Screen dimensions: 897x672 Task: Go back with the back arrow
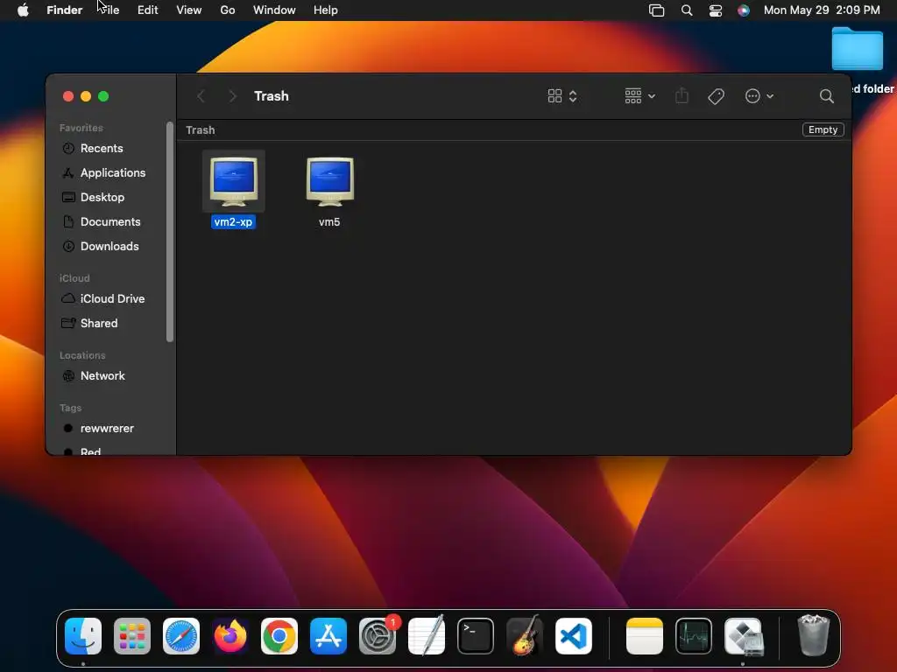pos(201,96)
